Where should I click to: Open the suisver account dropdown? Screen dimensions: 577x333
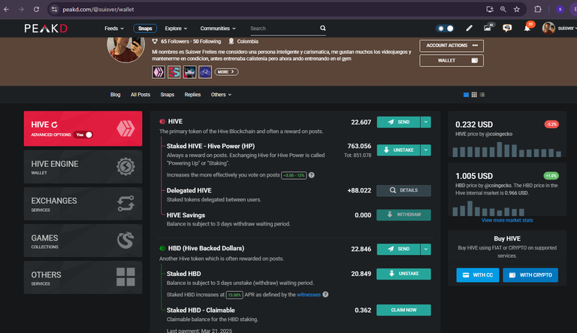coord(566,28)
